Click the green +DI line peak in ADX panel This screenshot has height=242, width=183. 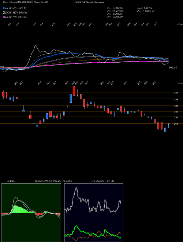tap(76, 226)
